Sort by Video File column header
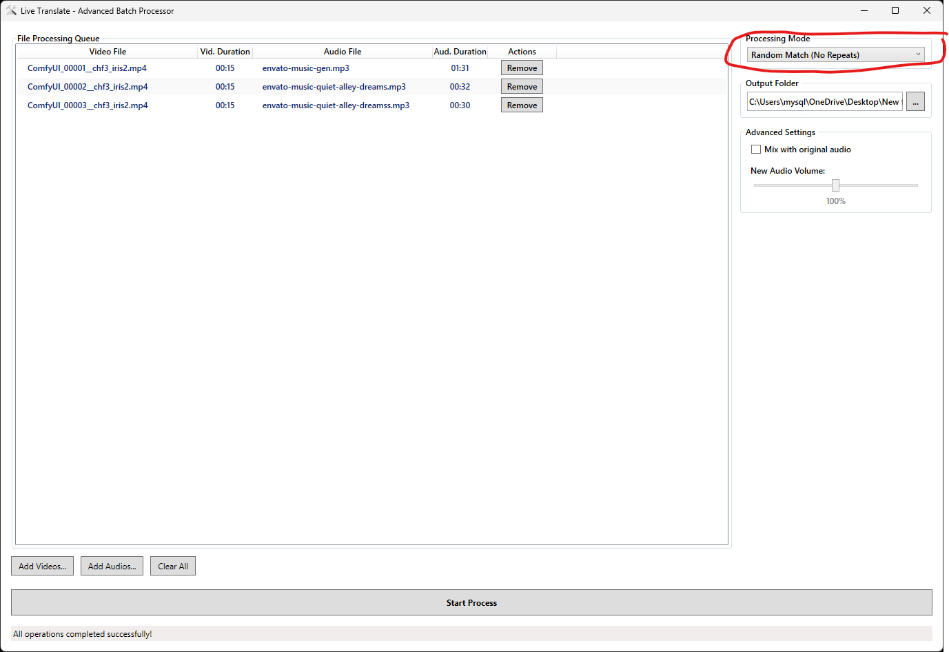949x652 pixels. tap(108, 52)
